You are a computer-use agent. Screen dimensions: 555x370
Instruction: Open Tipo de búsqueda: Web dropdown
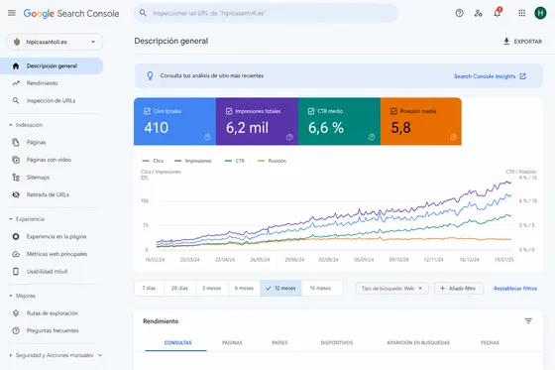[x=391, y=289]
